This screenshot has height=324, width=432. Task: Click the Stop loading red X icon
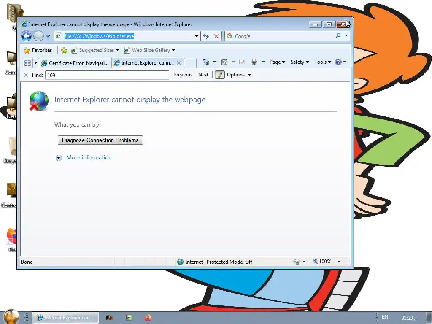[216, 36]
